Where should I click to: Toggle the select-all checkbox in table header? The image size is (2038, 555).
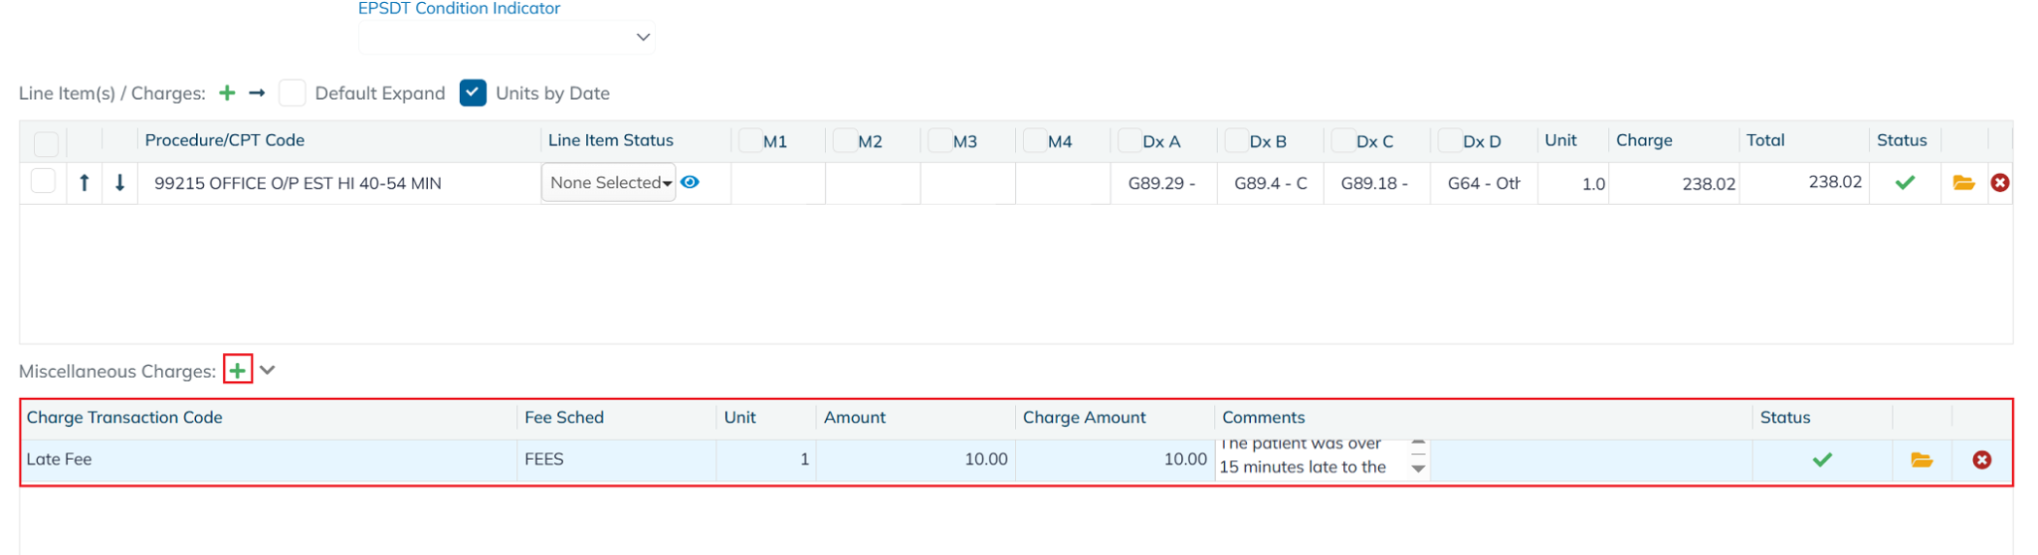point(46,143)
